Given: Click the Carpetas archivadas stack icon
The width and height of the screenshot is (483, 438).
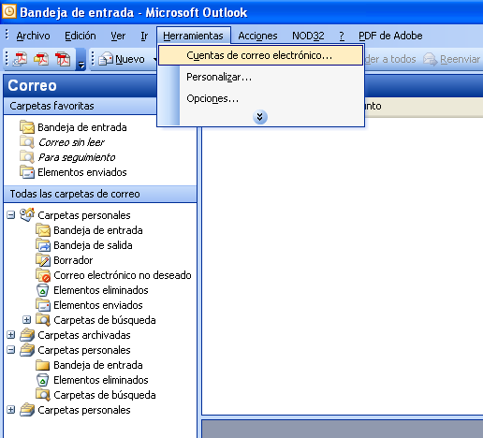Looking at the screenshot, I should click(x=27, y=335).
